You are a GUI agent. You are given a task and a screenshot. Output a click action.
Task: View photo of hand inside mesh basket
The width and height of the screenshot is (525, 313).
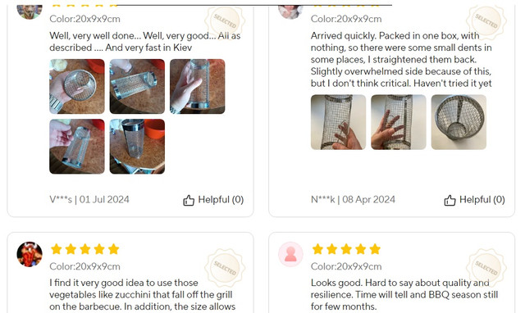pyautogui.click(x=399, y=122)
